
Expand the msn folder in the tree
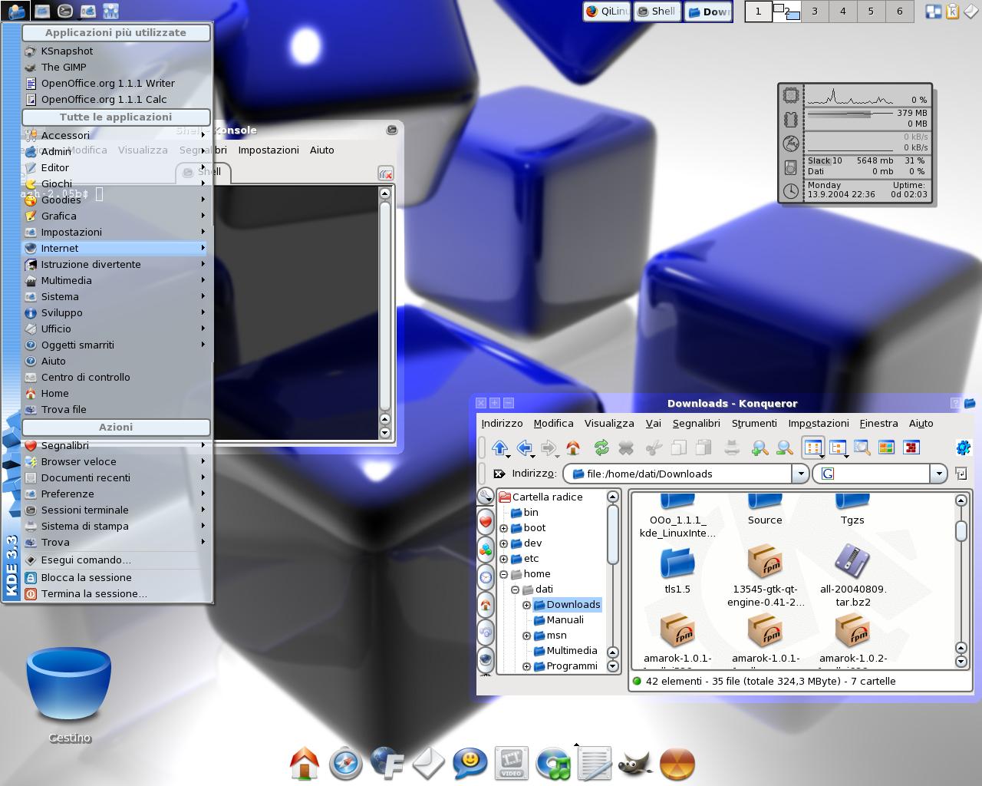pos(527,636)
